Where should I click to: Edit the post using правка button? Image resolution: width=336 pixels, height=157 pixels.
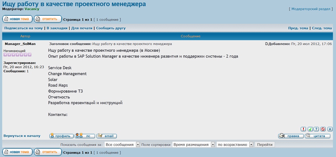(x=291, y=136)
